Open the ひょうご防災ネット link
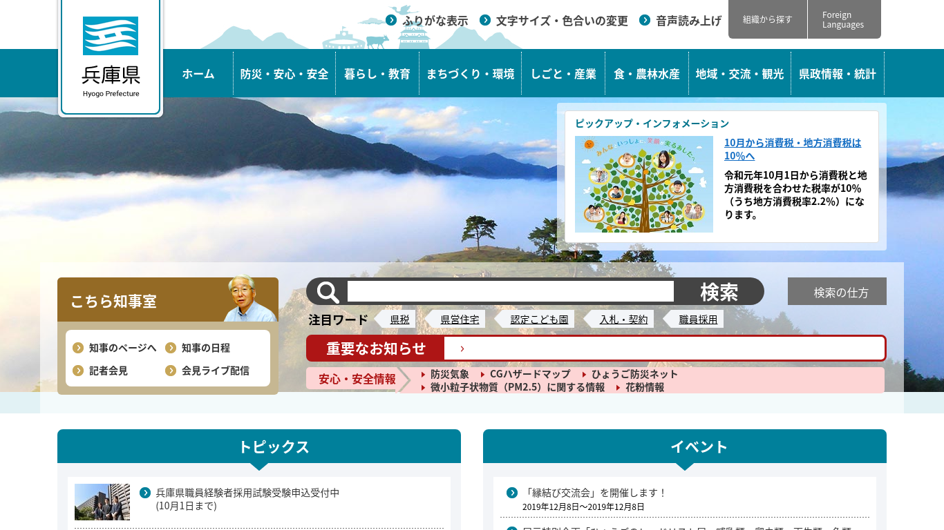This screenshot has height=530, width=944. coord(634,374)
